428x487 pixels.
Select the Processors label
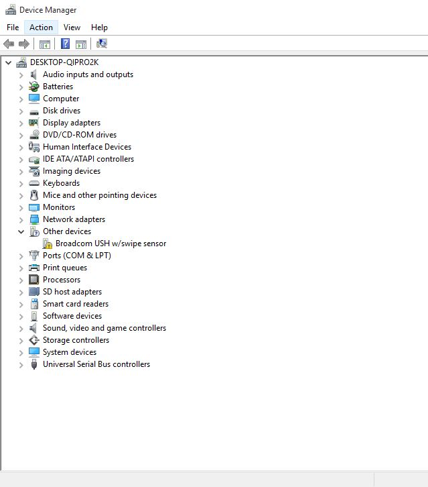coord(62,280)
